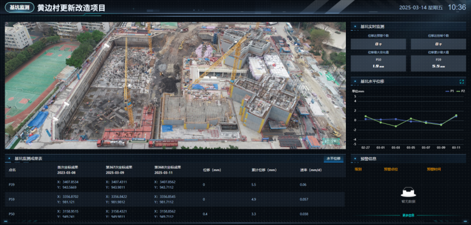Click cumulative displacement 4.9 in P59 row
Screen dimensions: 471x225
click(x=254, y=199)
